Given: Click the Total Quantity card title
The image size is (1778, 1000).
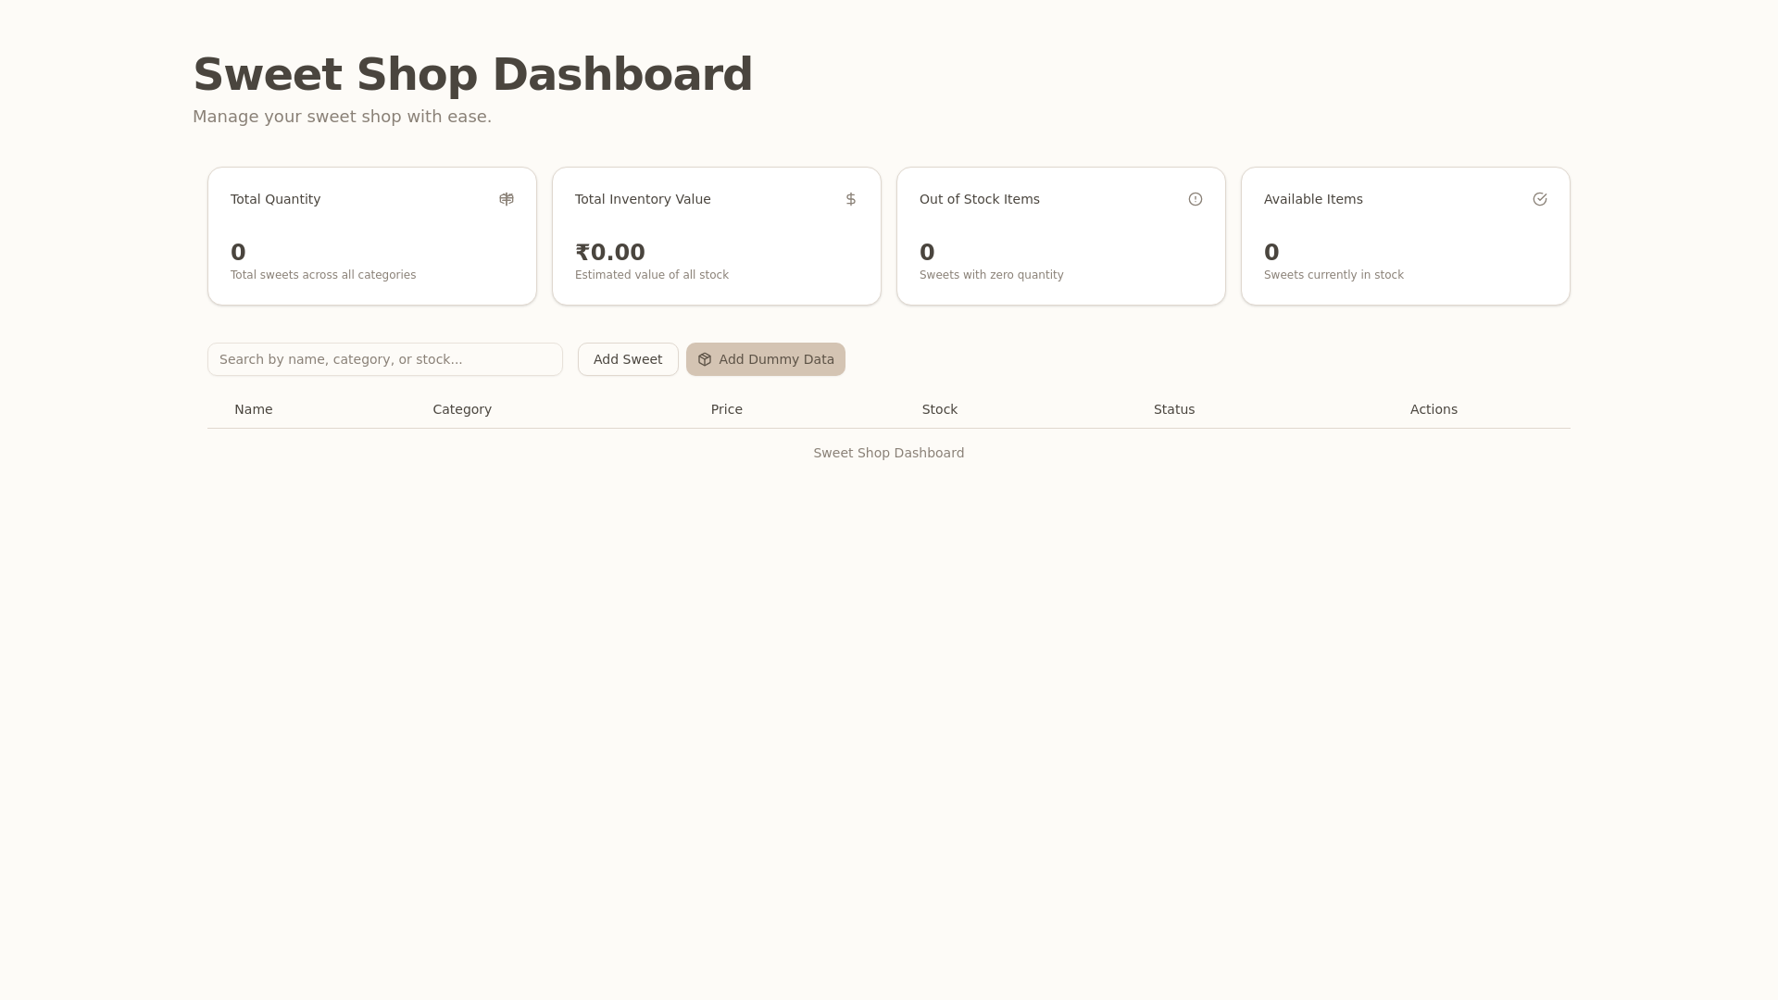Looking at the screenshot, I should 275,199.
